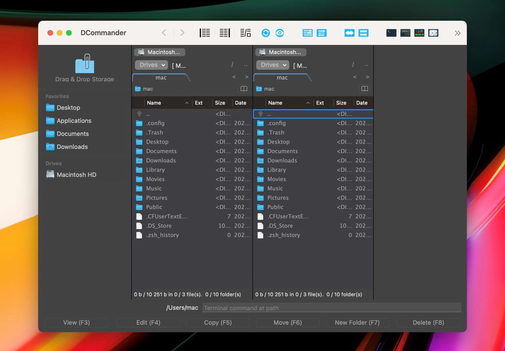This screenshot has height=351, width=505.
Task: Reveal more toolbar items via chevron
Action: point(458,33)
